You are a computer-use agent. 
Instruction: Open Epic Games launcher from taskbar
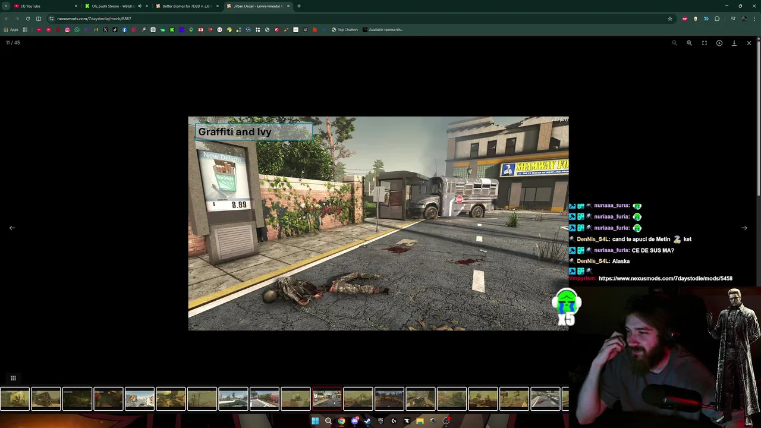(x=380, y=421)
